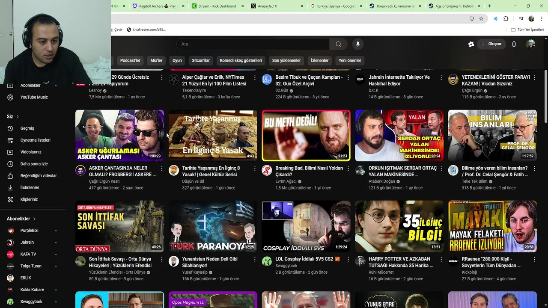Select the Oyun filter chip

pyautogui.click(x=177, y=60)
